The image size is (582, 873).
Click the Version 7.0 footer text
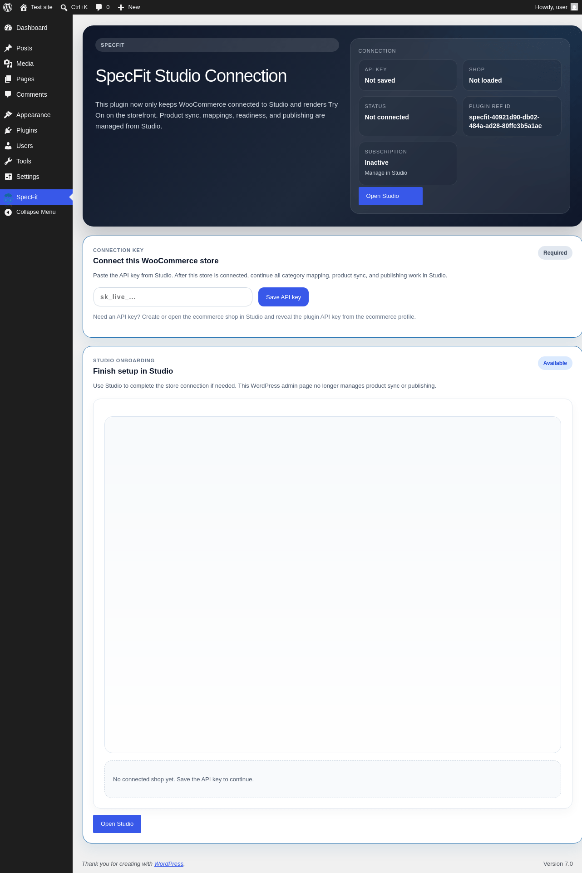558,864
